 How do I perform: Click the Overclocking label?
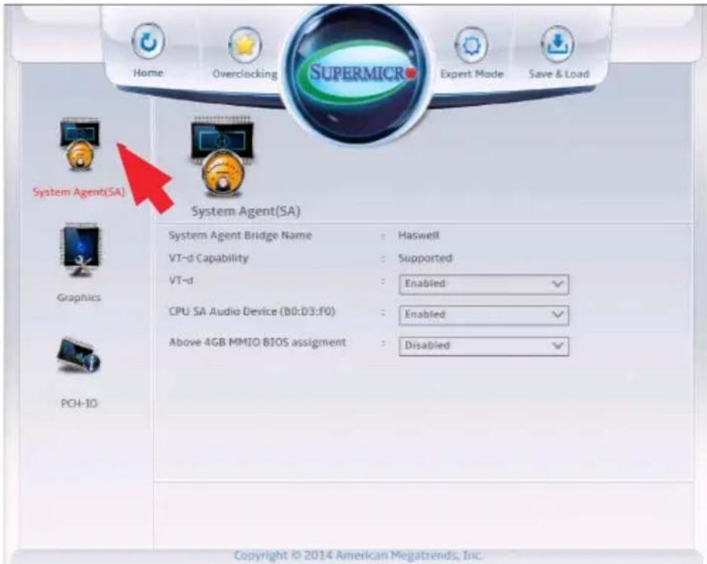(244, 74)
